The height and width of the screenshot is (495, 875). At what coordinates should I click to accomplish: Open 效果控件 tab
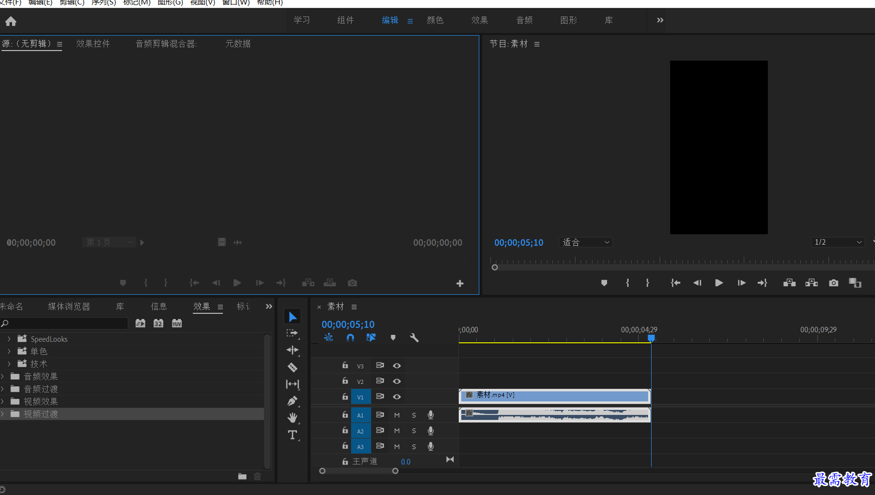[x=93, y=44]
